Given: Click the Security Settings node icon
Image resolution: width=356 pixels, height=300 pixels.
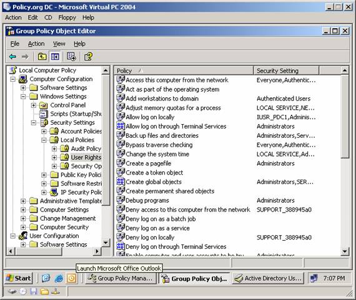Looking at the screenshot, I should pos(44,123).
